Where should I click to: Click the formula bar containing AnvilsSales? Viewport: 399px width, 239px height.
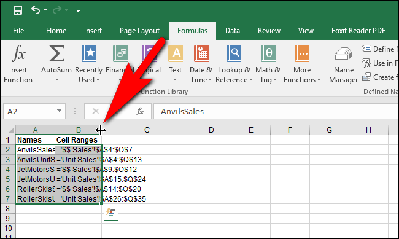[276, 111]
